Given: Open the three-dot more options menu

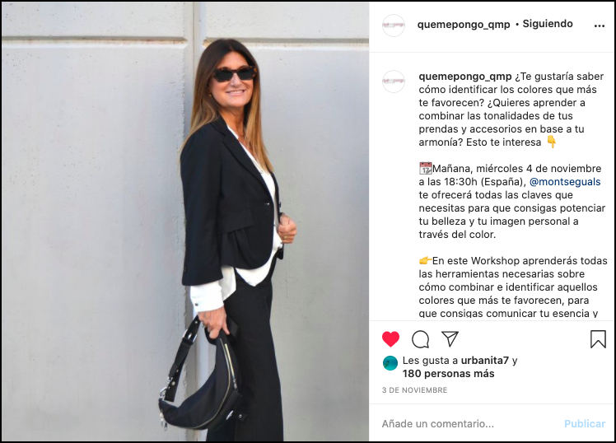Looking at the screenshot, I should coord(599,26).
